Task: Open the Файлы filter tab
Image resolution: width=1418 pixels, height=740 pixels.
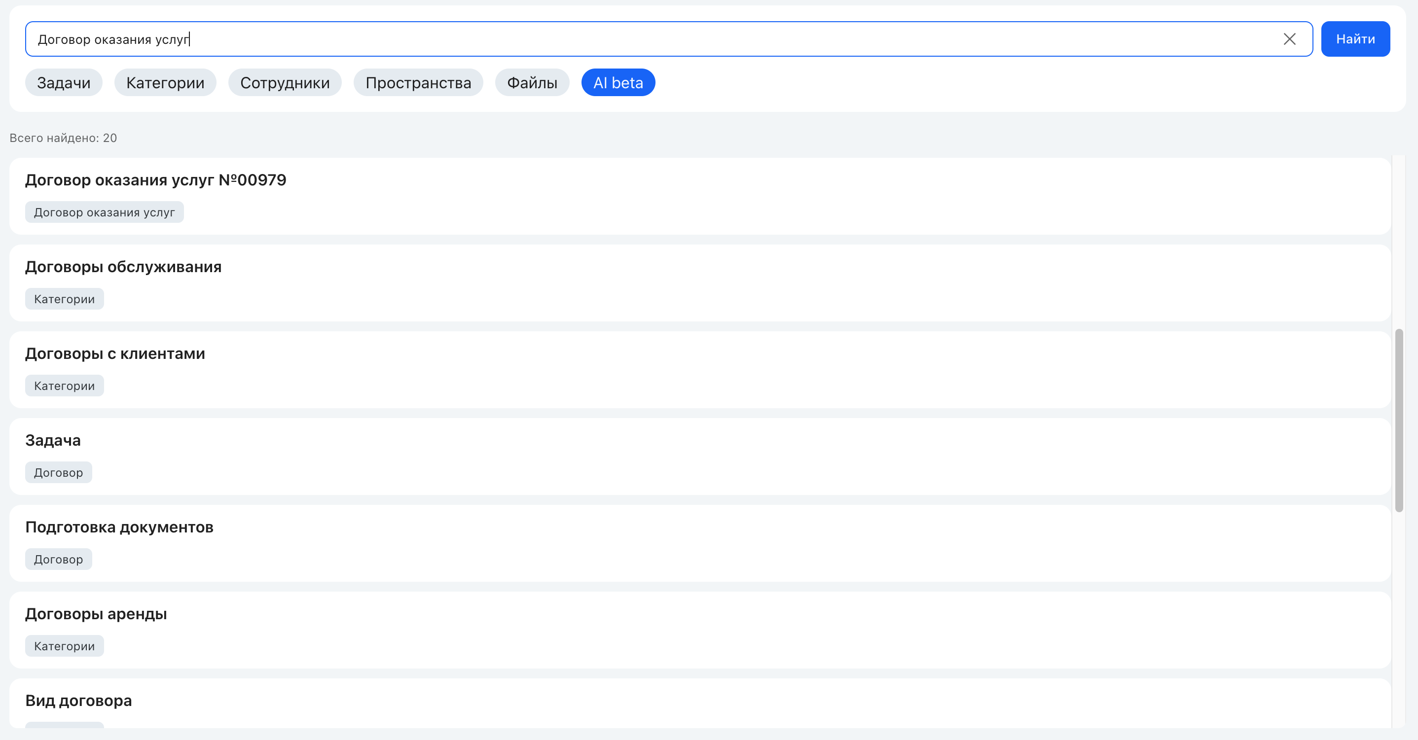Action: click(532, 82)
